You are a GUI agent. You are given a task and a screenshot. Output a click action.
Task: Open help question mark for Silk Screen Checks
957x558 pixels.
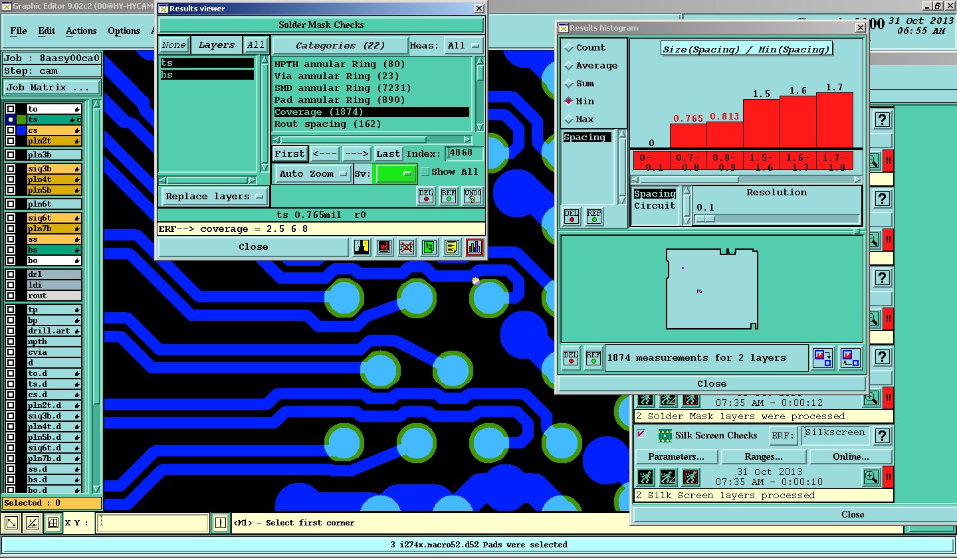pyautogui.click(x=882, y=436)
